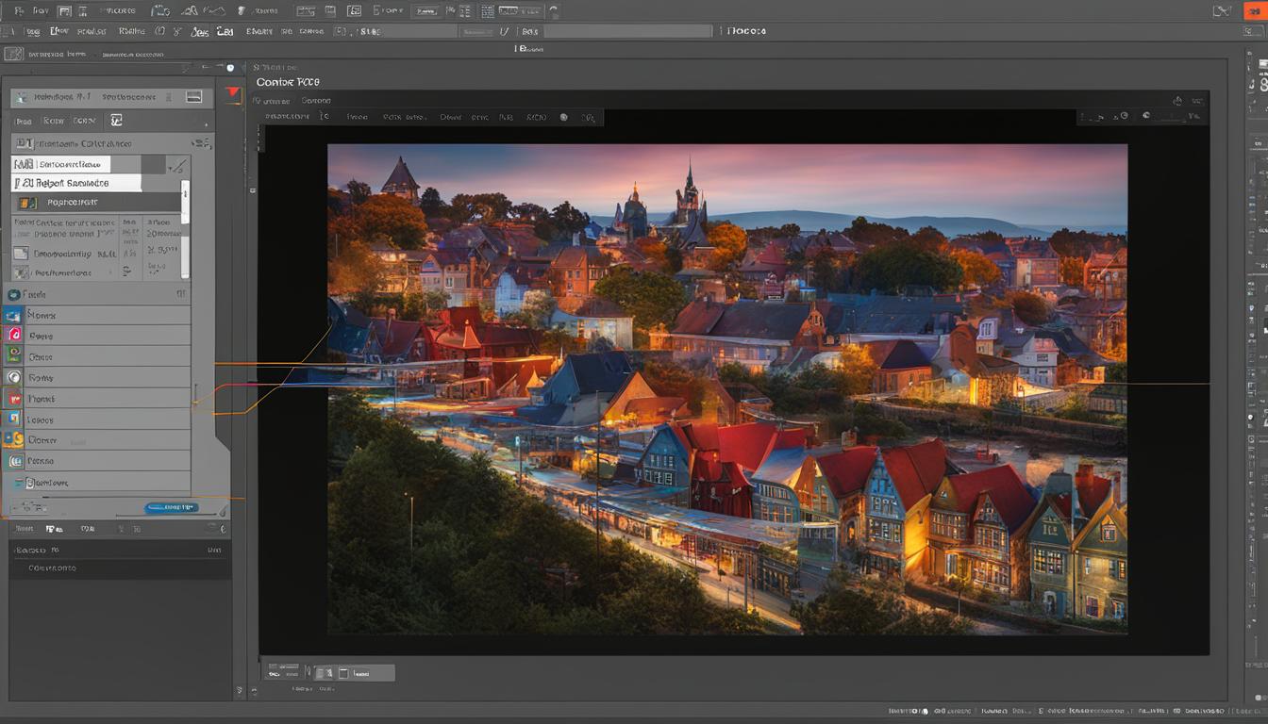Open the grid view icon near the toolbar's right end

[x=488, y=10]
